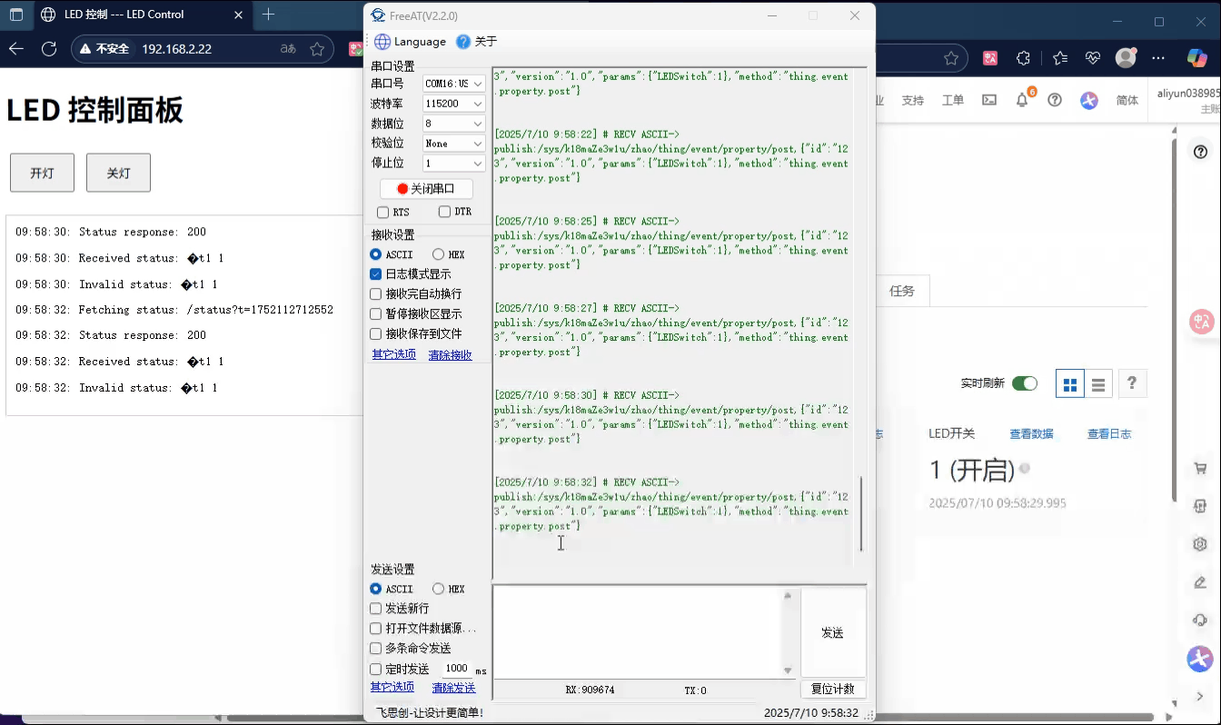The image size is (1221, 725).
Task: Click the Copilot icon in browser toolbar
Action: coord(1196,57)
